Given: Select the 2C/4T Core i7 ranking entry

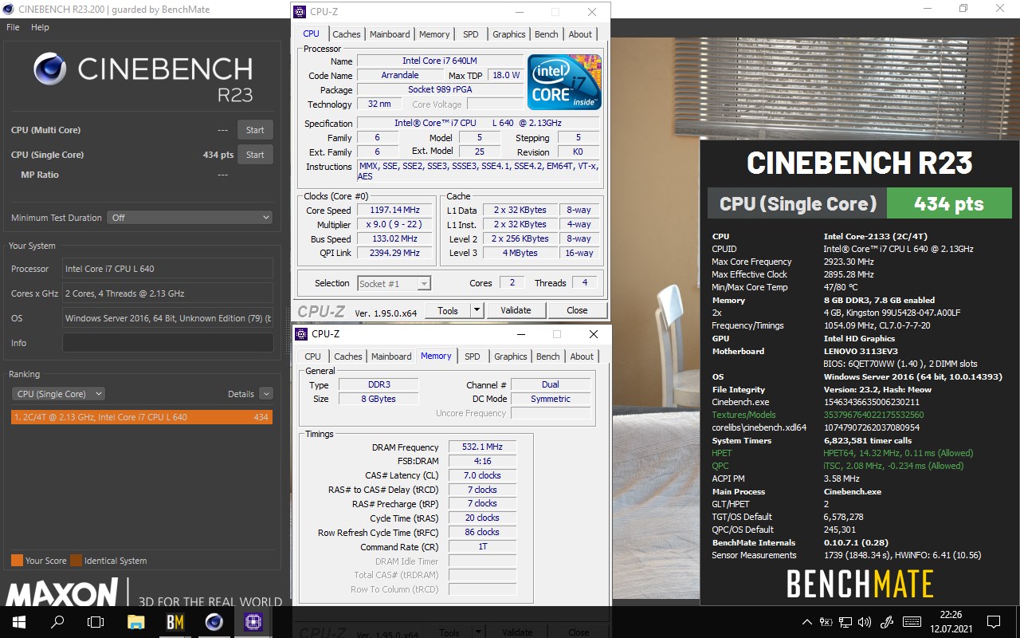Looking at the screenshot, I should click(142, 417).
